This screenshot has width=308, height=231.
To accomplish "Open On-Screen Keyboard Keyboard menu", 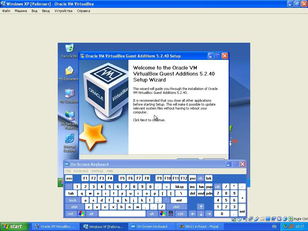I will pyautogui.click(x=81, y=171).
